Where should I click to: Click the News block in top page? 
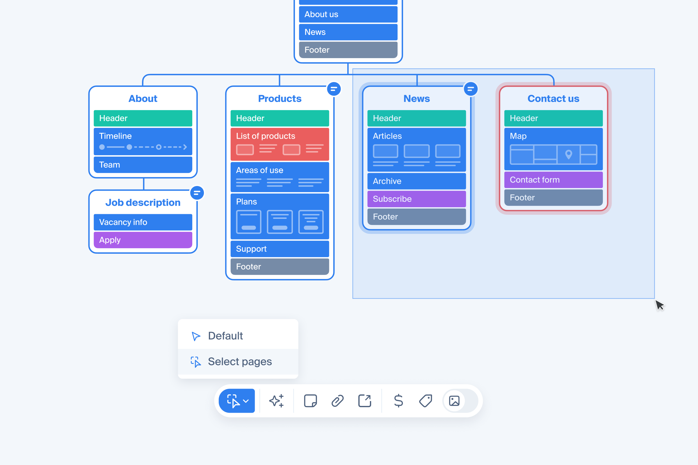point(348,32)
